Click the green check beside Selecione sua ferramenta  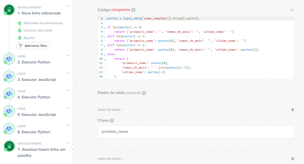tap(20, 23)
